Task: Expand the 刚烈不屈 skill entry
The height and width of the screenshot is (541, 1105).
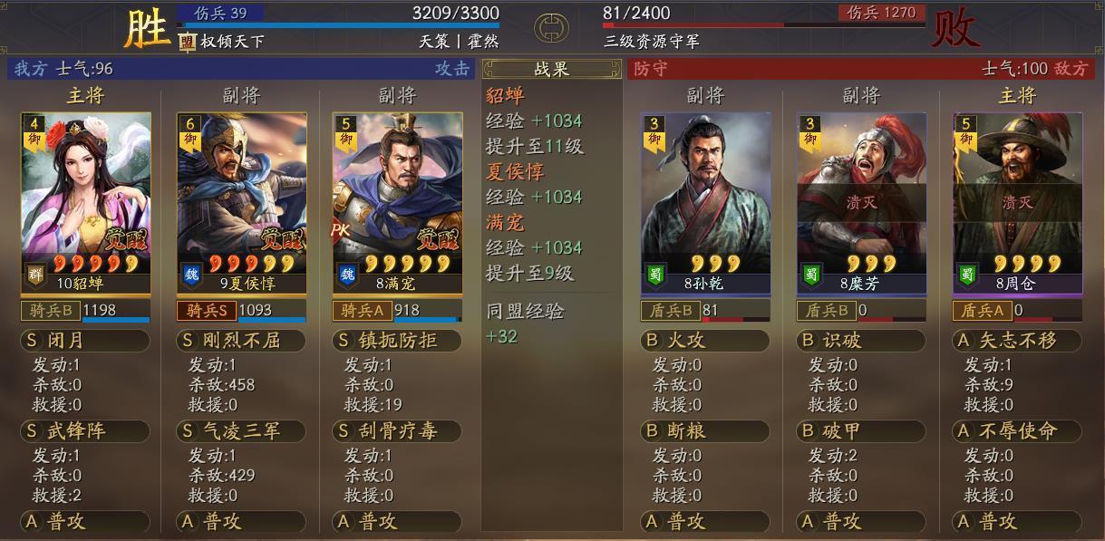Action: pos(240,341)
